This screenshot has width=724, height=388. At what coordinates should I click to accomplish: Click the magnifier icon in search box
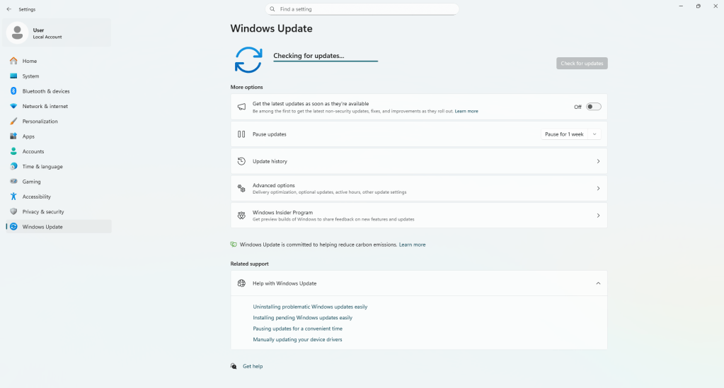[x=272, y=9]
